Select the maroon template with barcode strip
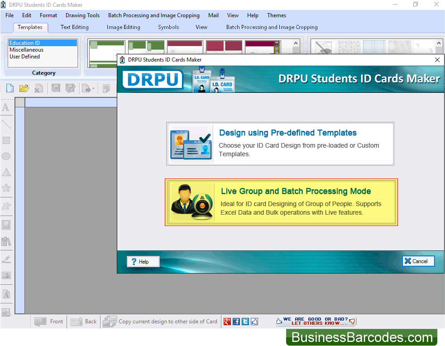Screen dimensions: 445x346 pyautogui.click(x=263, y=47)
